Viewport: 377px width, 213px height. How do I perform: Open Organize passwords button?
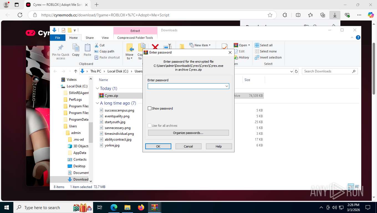[x=188, y=133]
